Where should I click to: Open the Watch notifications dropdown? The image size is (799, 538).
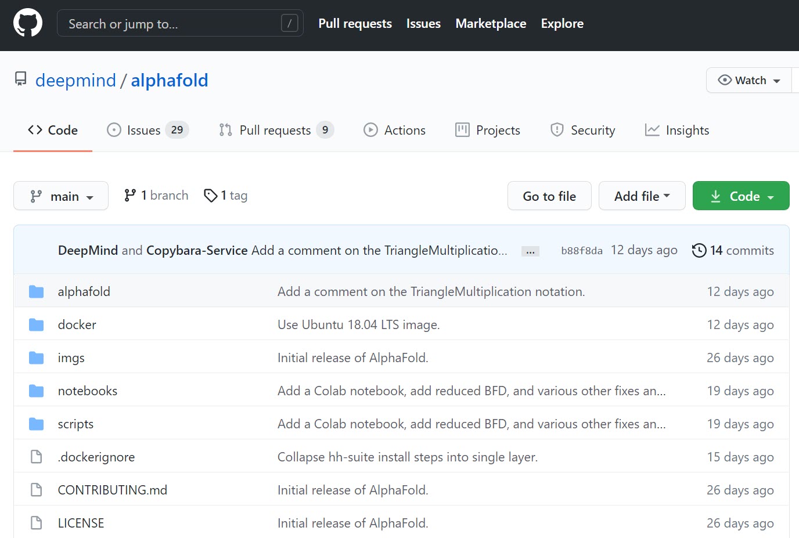click(749, 80)
